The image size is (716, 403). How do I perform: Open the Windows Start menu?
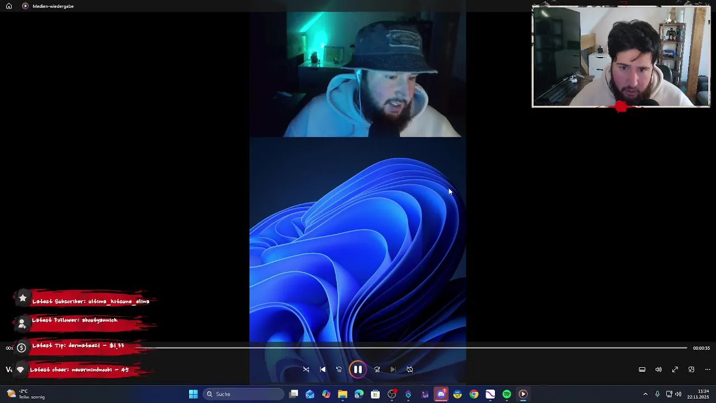[x=193, y=394]
